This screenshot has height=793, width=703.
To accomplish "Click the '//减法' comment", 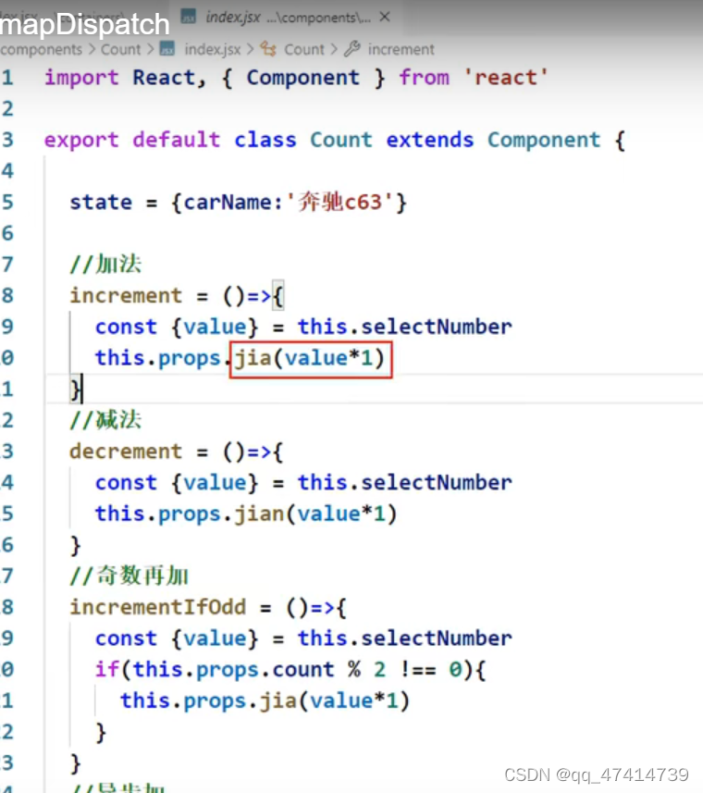I will pyautogui.click(x=105, y=420).
